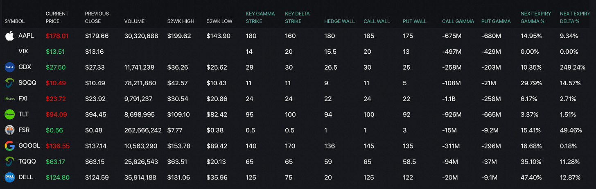Click the green iShares icon for TLT

[9, 114]
